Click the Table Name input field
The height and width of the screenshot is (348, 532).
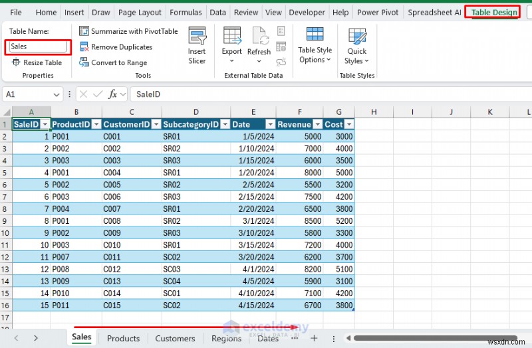38,46
